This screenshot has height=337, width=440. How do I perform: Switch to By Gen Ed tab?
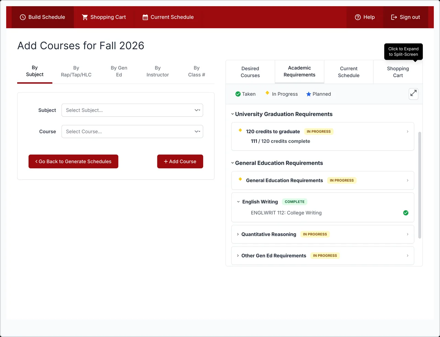[119, 71]
